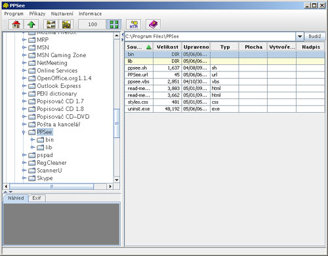Select read-me file sized 3,662
The width and height of the screenshot is (328, 256).
225,95
